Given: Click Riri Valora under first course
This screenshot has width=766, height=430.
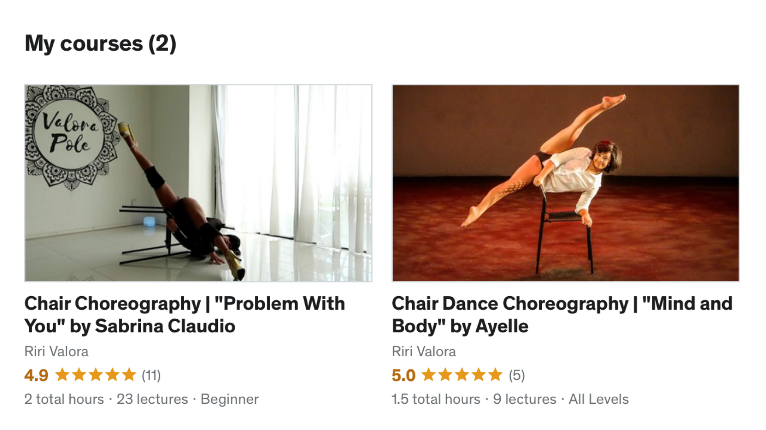Looking at the screenshot, I should tap(56, 352).
